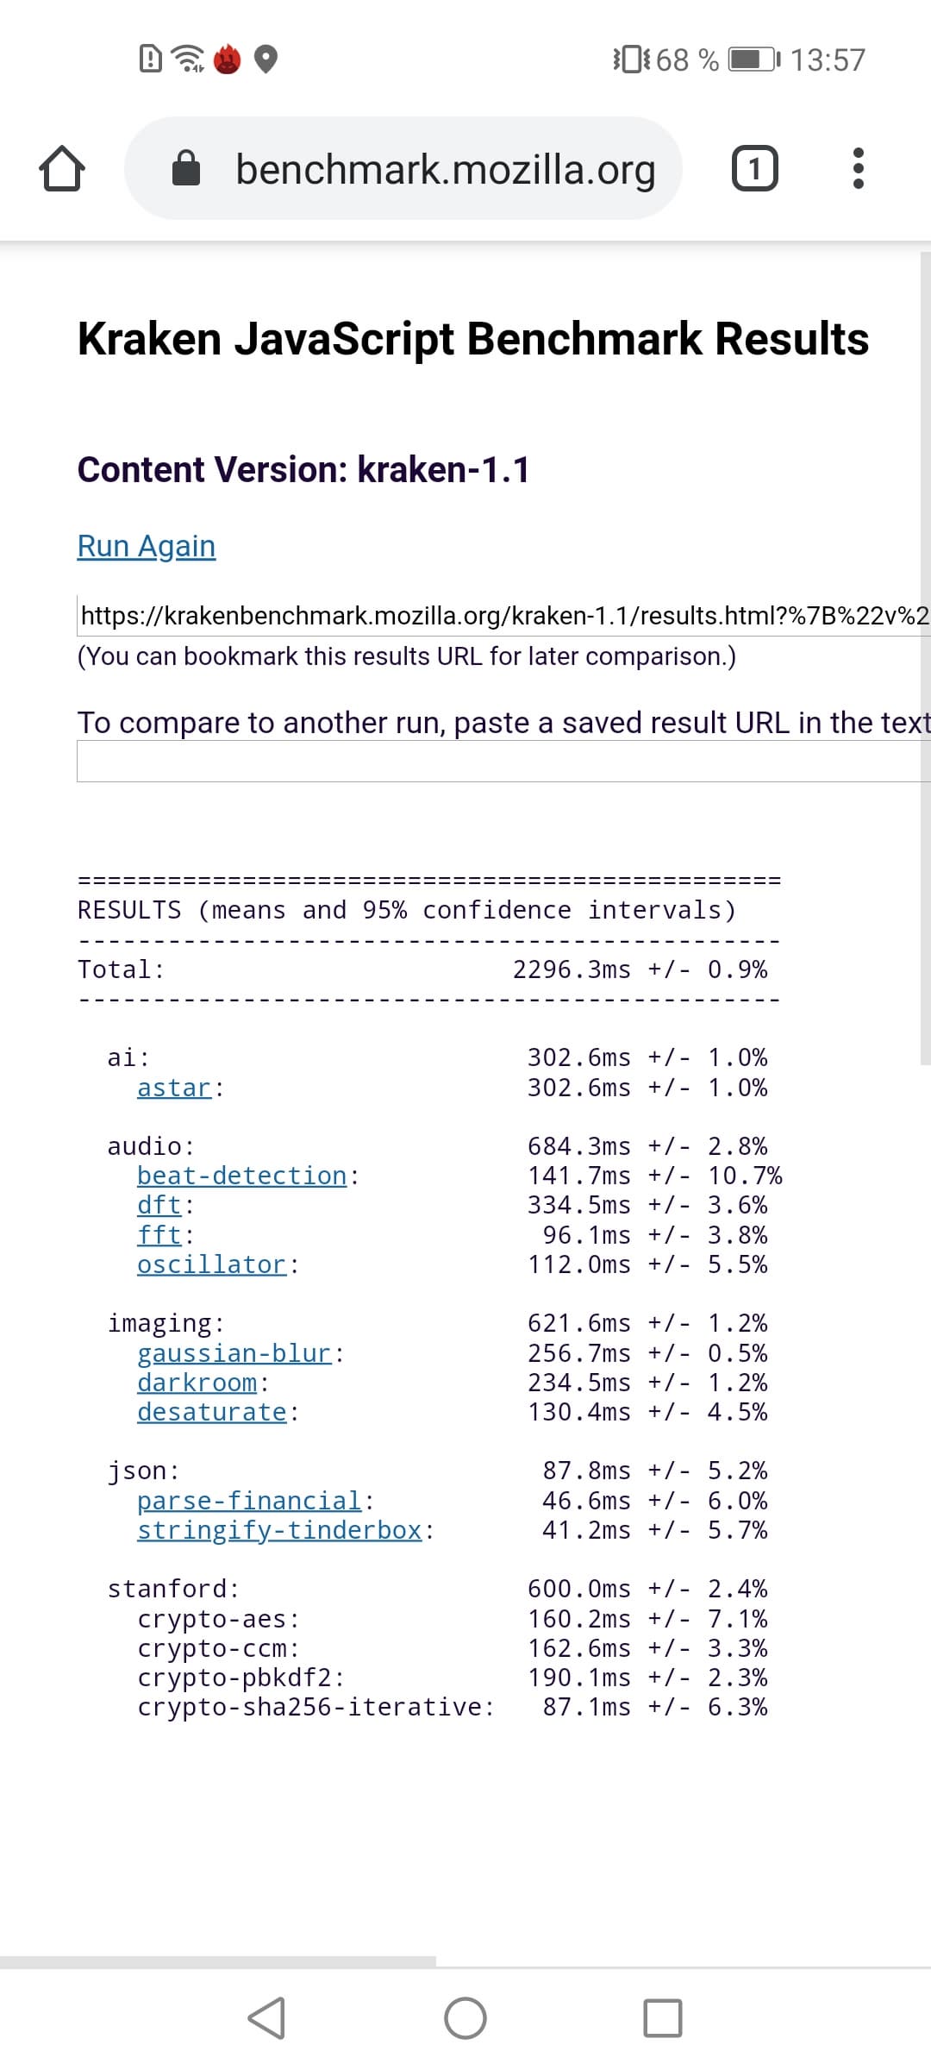931x2070 pixels.
Task: Open the stringify-tinderbox test link
Action: (279, 1530)
